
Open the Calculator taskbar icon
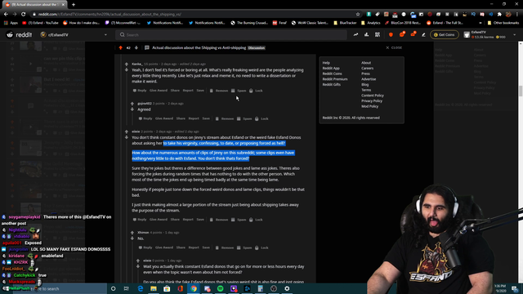(260, 288)
